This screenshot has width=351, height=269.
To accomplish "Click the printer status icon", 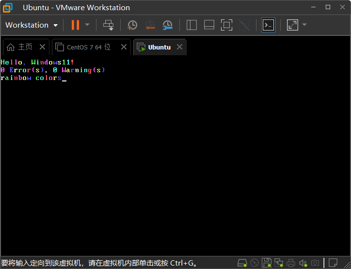I will (291, 263).
